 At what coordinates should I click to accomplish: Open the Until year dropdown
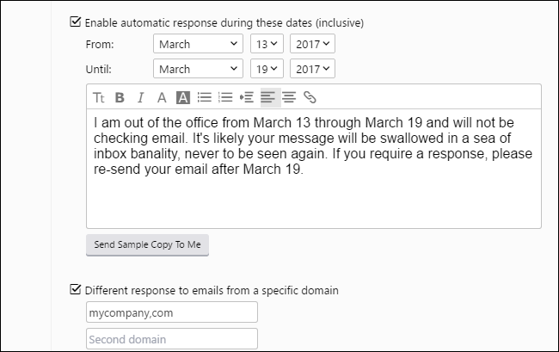tap(312, 69)
